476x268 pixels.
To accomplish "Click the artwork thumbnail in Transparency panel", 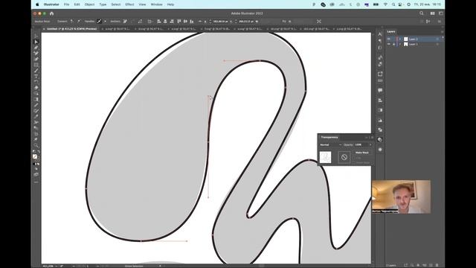I will click(x=325, y=157).
